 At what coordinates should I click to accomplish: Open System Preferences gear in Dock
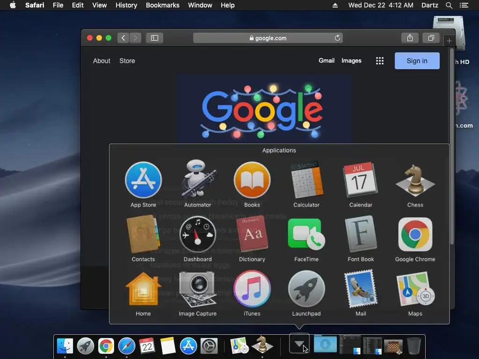pos(209,346)
